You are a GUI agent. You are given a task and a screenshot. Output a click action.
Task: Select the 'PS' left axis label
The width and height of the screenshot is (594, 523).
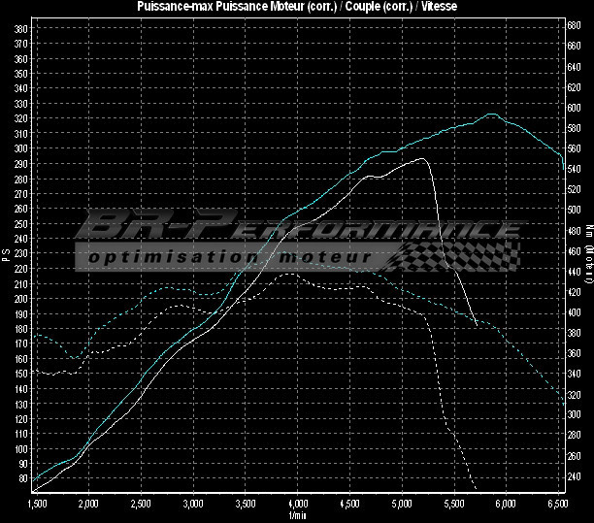coord(6,255)
